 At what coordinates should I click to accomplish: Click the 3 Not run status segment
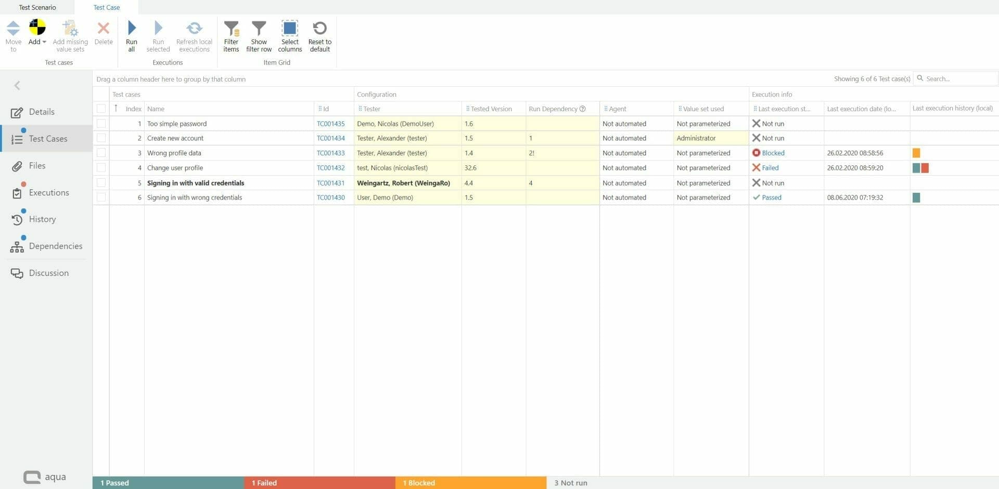point(773,483)
